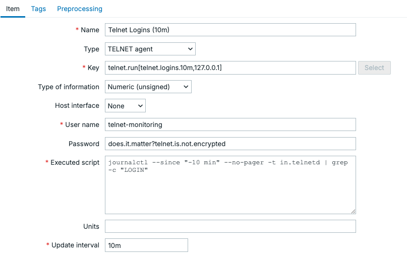Screen dimensions: 407x256
Task: Click the Update interval label
Action: (x=75, y=245)
